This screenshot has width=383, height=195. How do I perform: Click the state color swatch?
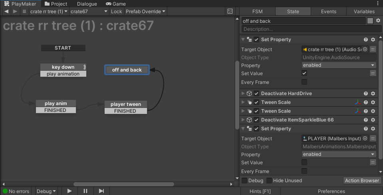370,21
